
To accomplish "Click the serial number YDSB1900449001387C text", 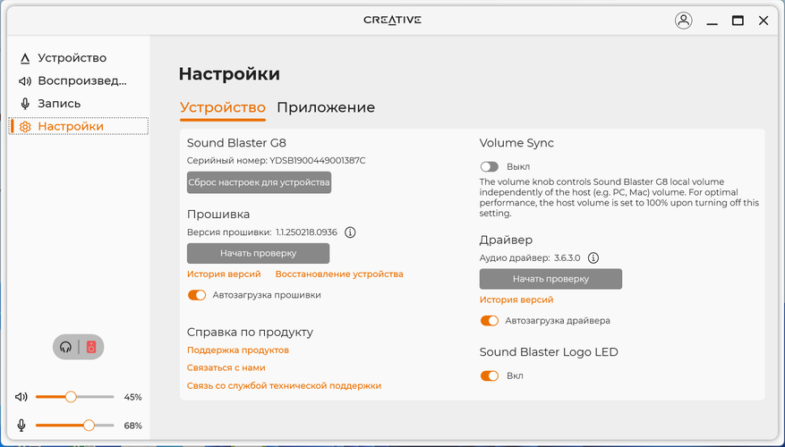I will click(x=318, y=161).
